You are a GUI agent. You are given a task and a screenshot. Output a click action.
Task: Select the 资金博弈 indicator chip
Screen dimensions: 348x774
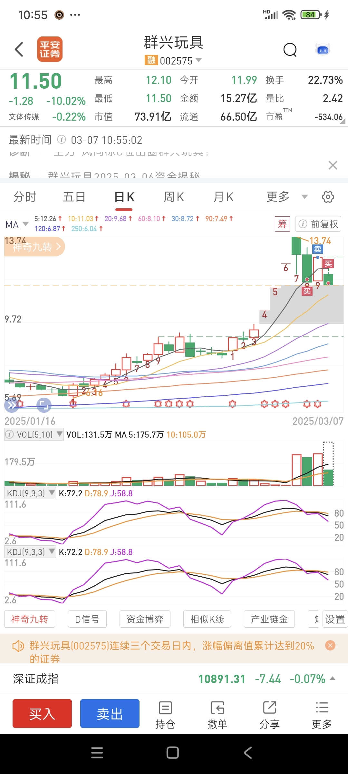click(145, 619)
